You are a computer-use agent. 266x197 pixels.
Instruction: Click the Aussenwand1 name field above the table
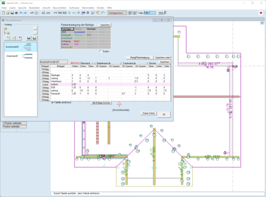coord(54,62)
